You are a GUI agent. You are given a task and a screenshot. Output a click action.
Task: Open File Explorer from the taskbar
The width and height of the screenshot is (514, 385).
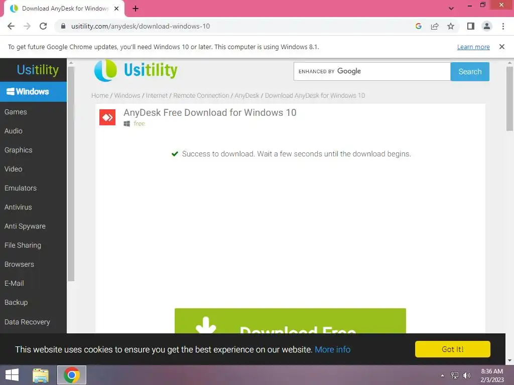41,375
